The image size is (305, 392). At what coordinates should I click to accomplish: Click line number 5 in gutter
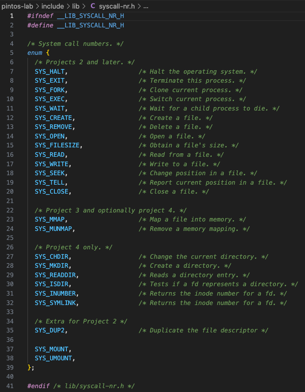(12, 53)
